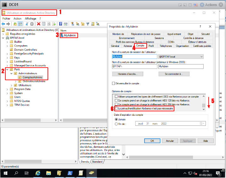Click the blue back arrow in toolbar

click(3, 24)
